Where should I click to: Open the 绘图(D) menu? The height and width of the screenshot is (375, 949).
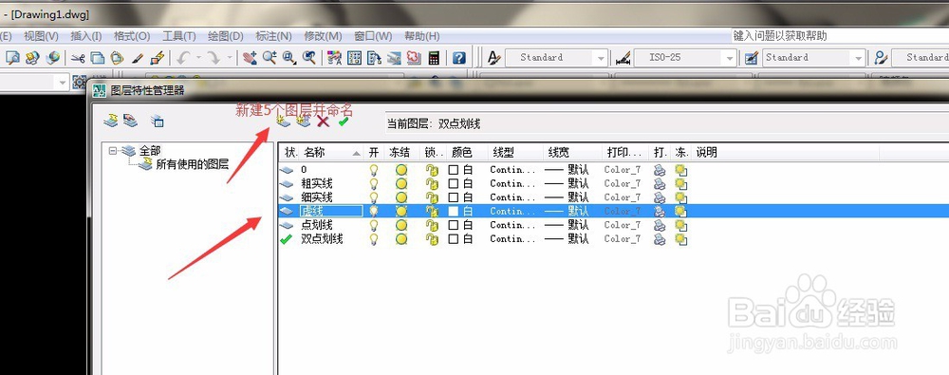coord(225,36)
